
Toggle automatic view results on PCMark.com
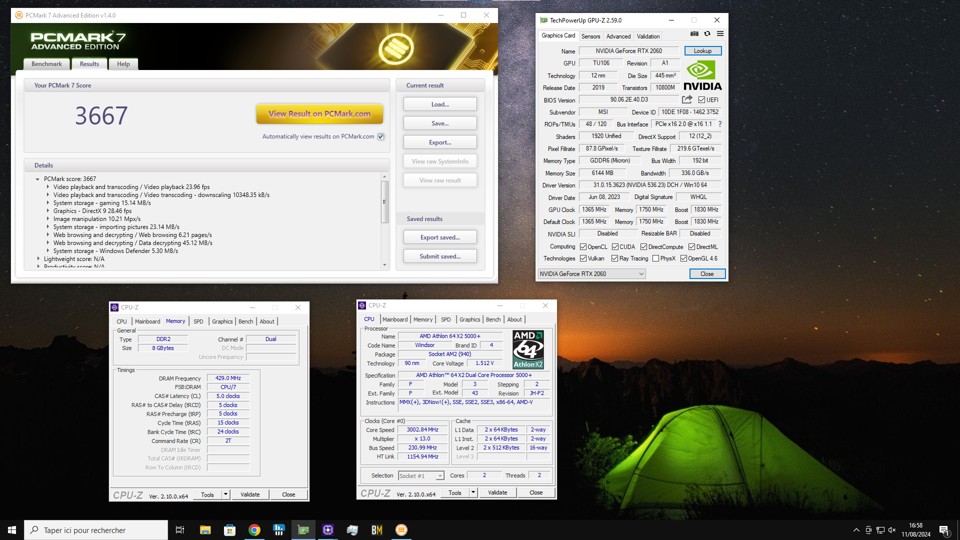tap(381, 136)
